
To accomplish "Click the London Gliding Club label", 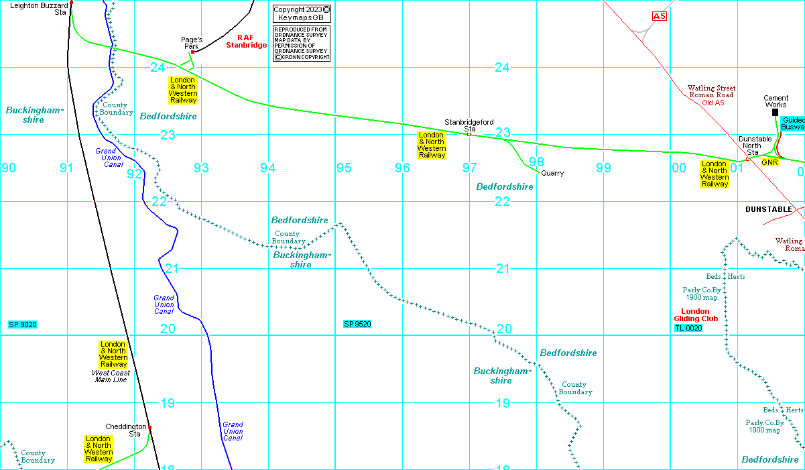I will pos(695,315).
